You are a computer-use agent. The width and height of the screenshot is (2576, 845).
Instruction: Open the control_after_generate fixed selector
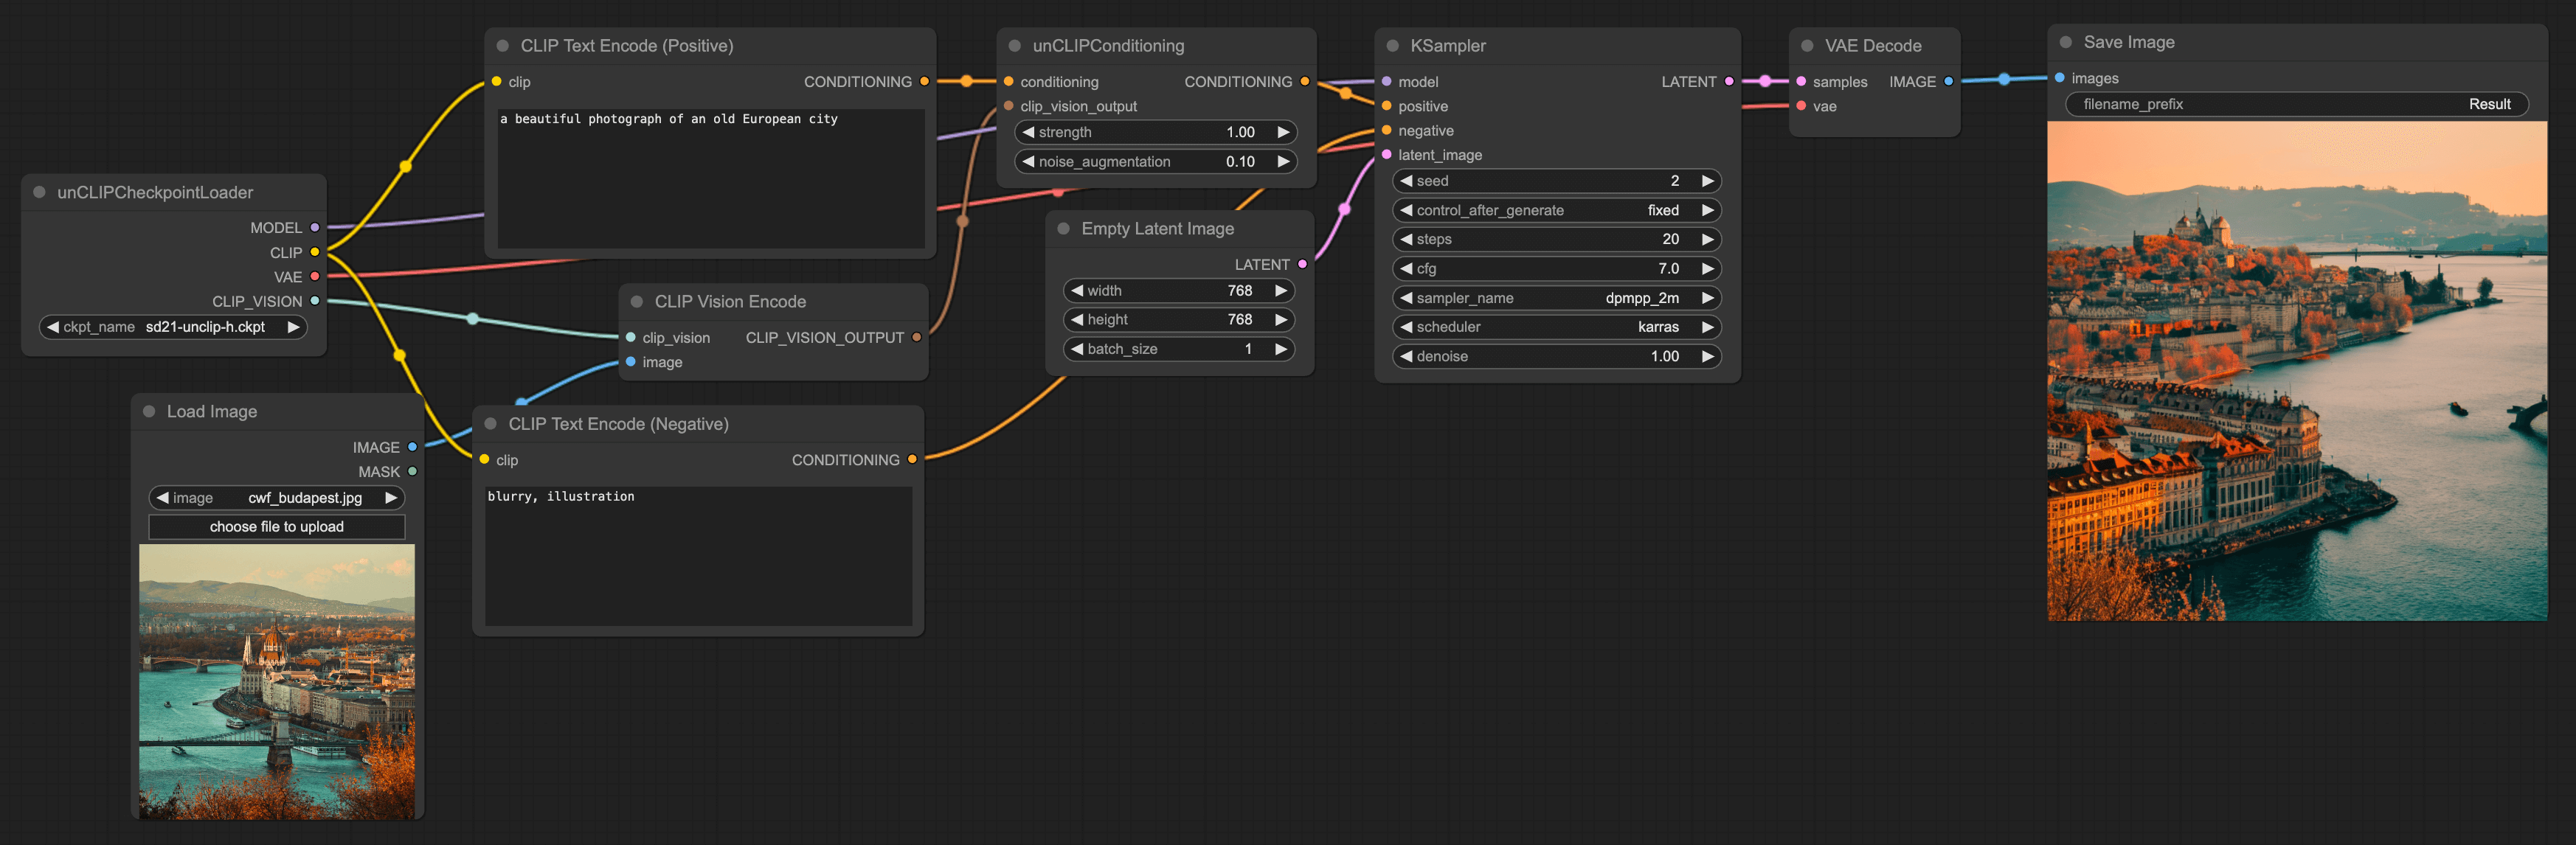point(1556,210)
